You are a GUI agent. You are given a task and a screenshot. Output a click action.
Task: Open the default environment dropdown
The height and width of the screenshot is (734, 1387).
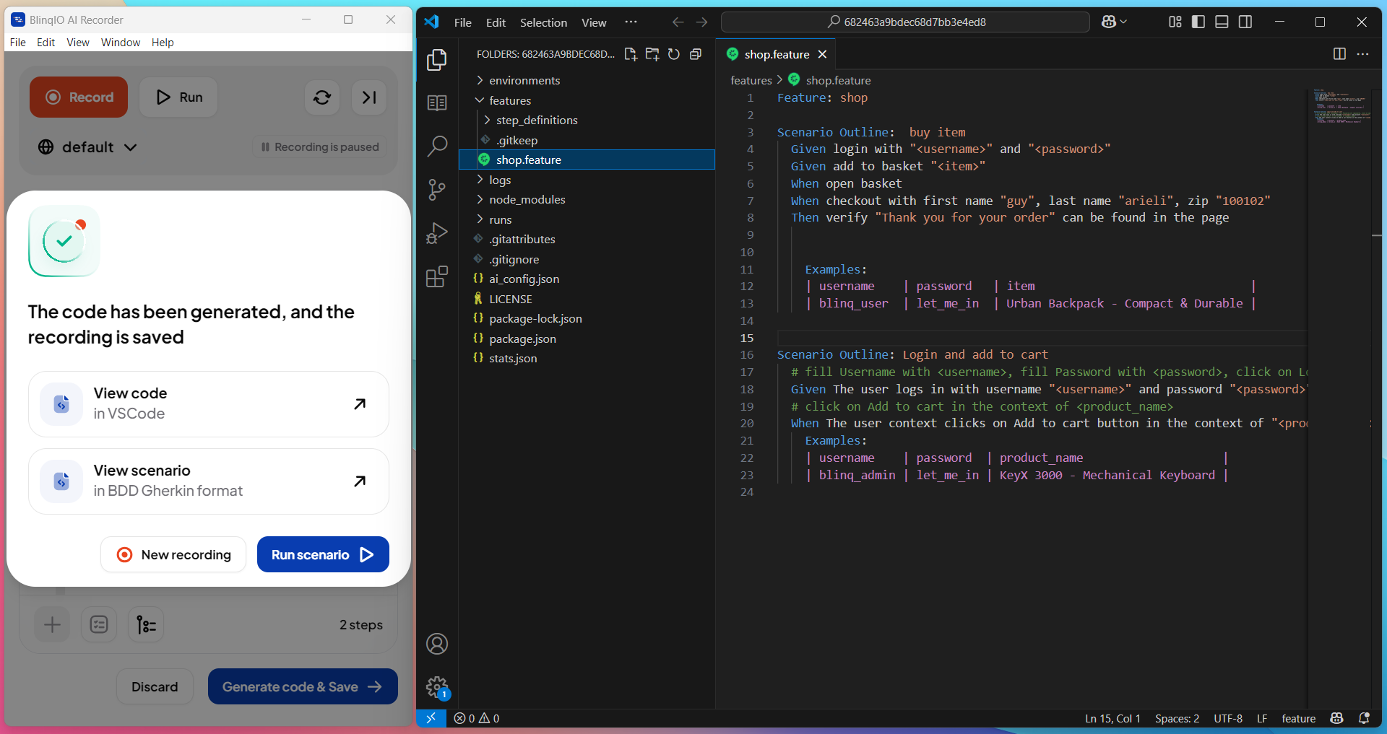87,147
